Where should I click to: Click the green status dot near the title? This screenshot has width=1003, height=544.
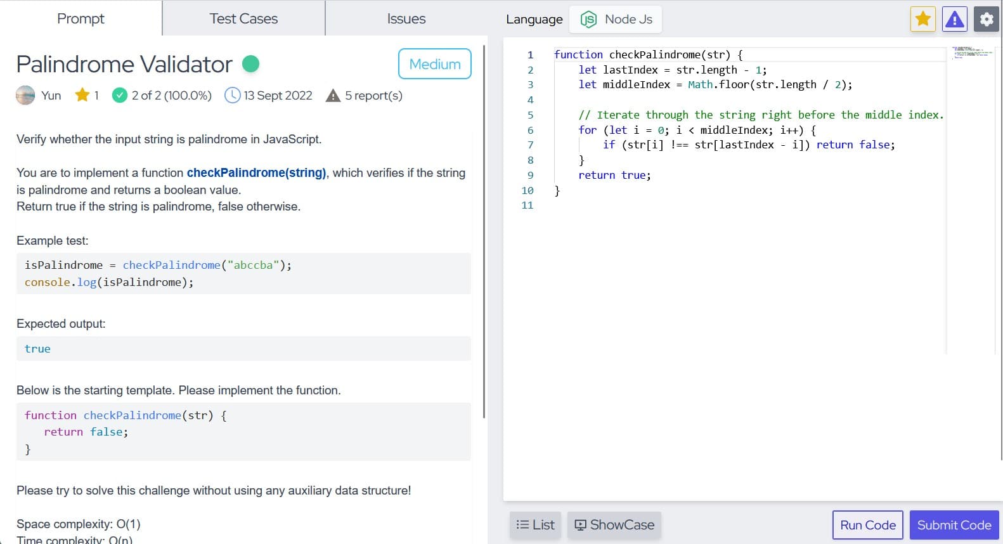pyautogui.click(x=251, y=64)
